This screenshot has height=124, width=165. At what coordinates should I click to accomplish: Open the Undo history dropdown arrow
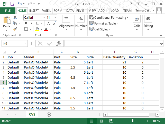pos(24,4)
